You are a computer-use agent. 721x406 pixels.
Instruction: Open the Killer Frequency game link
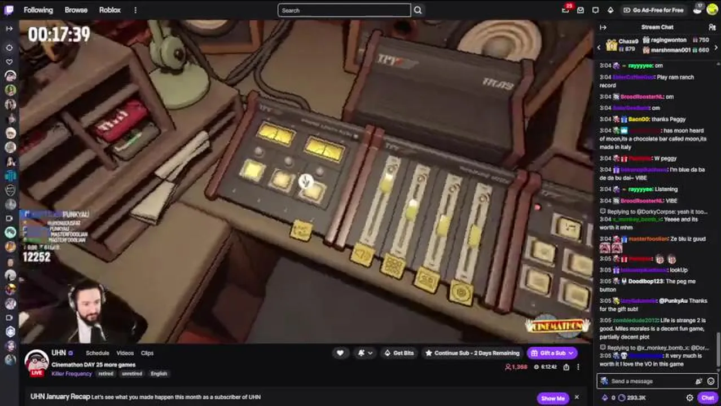pyautogui.click(x=72, y=373)
